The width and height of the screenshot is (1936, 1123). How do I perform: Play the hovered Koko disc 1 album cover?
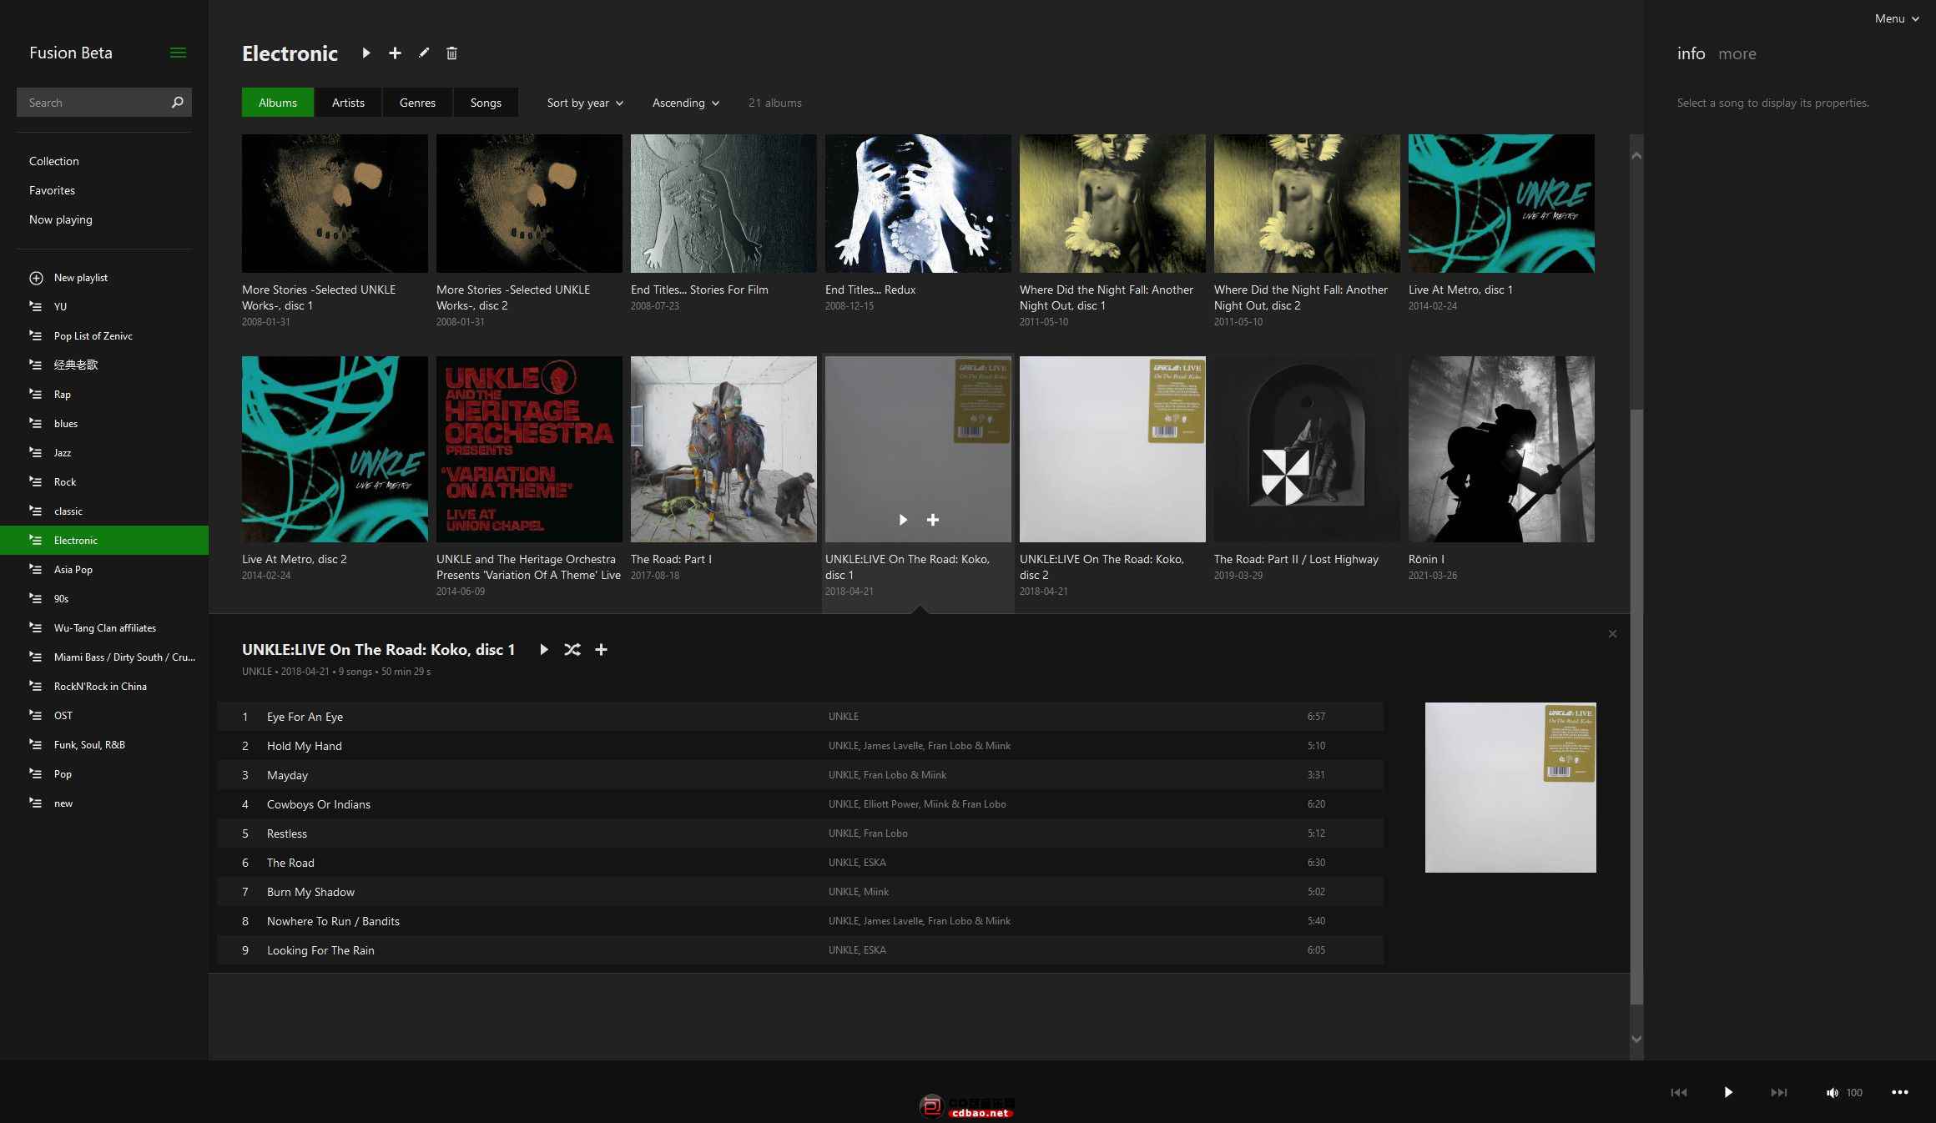point(903,520)
